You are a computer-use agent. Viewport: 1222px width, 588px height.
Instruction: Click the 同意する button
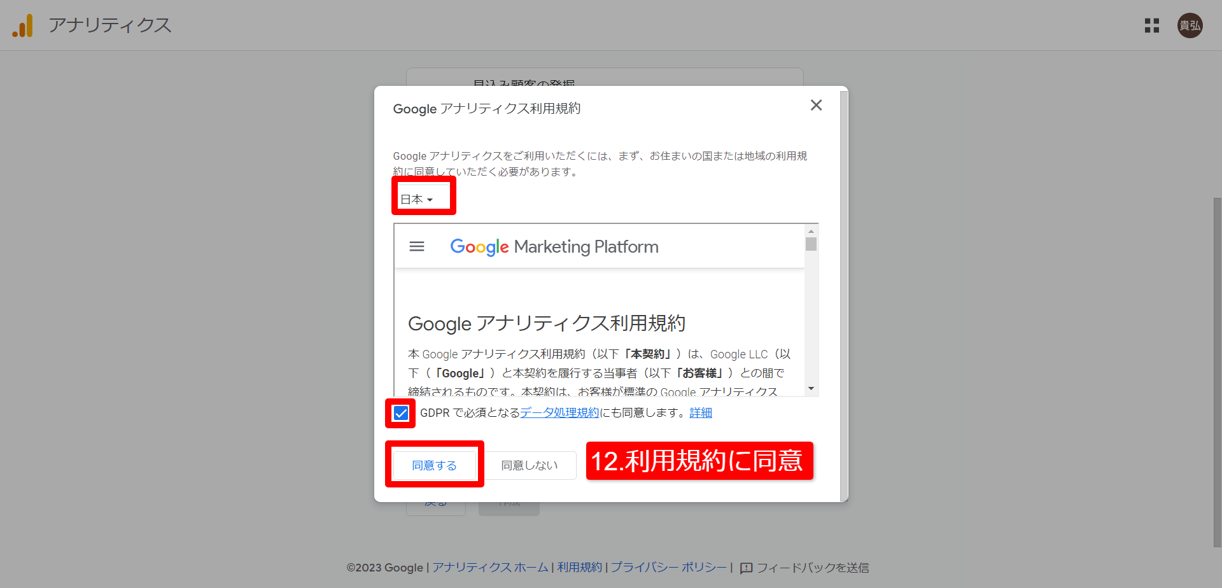click(434, 465)
